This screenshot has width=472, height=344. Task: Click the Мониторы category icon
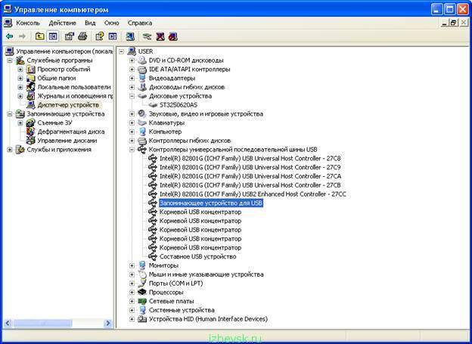(142, 266)
